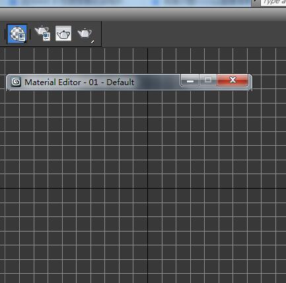Image resolution: width=286 pixels, height=283 pixels.
Task: Click the viewport grid origin intersection
Action: coord(147,188)
